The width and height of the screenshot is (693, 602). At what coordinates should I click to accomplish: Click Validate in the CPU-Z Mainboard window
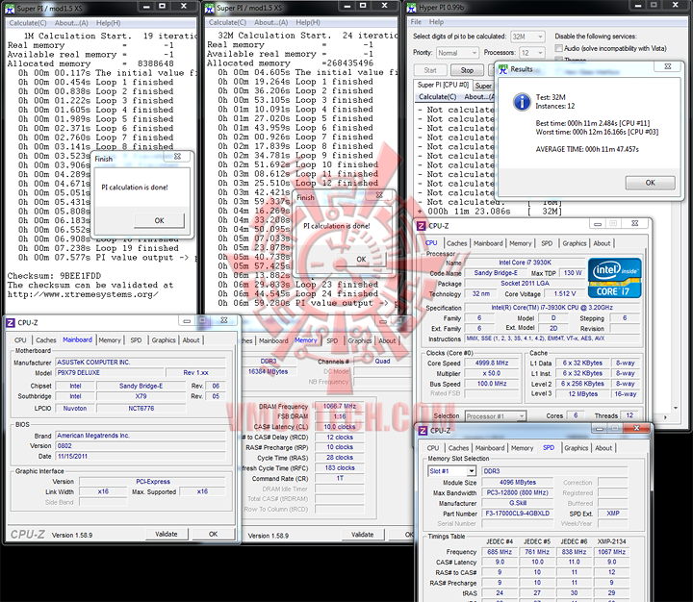pos(167,535)
